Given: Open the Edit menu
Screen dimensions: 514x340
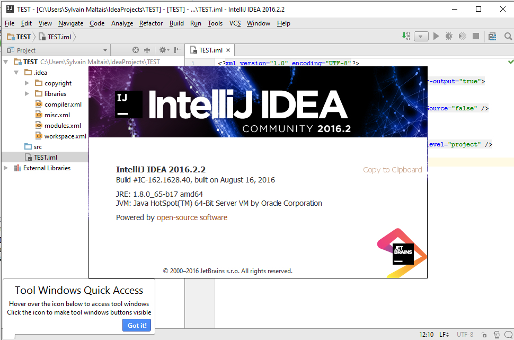Looking at the screenshot, I should coord(26,23).
